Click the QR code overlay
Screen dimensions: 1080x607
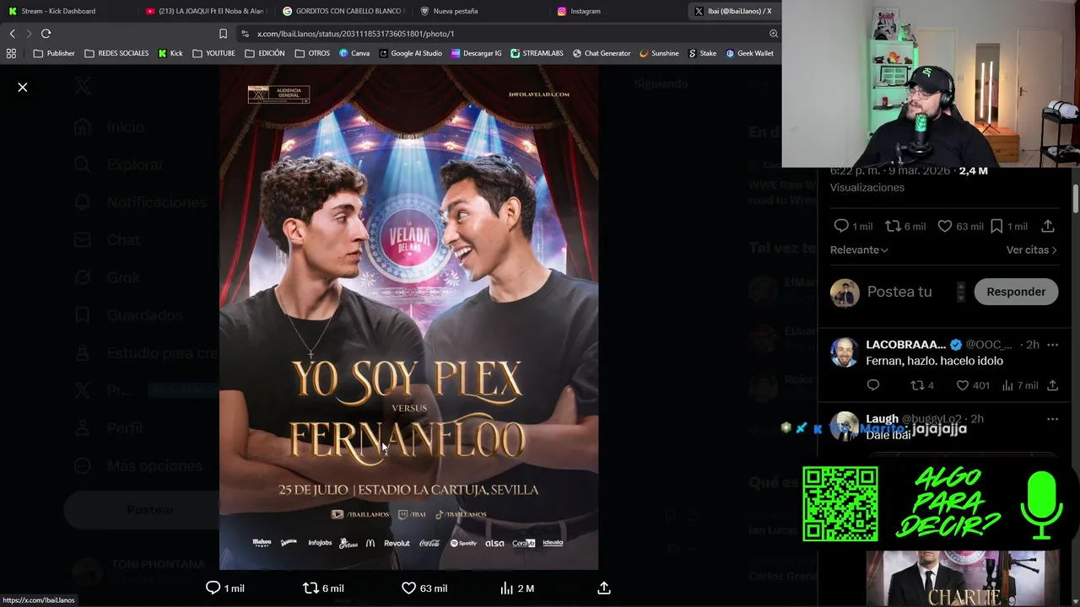click(840, 504)
